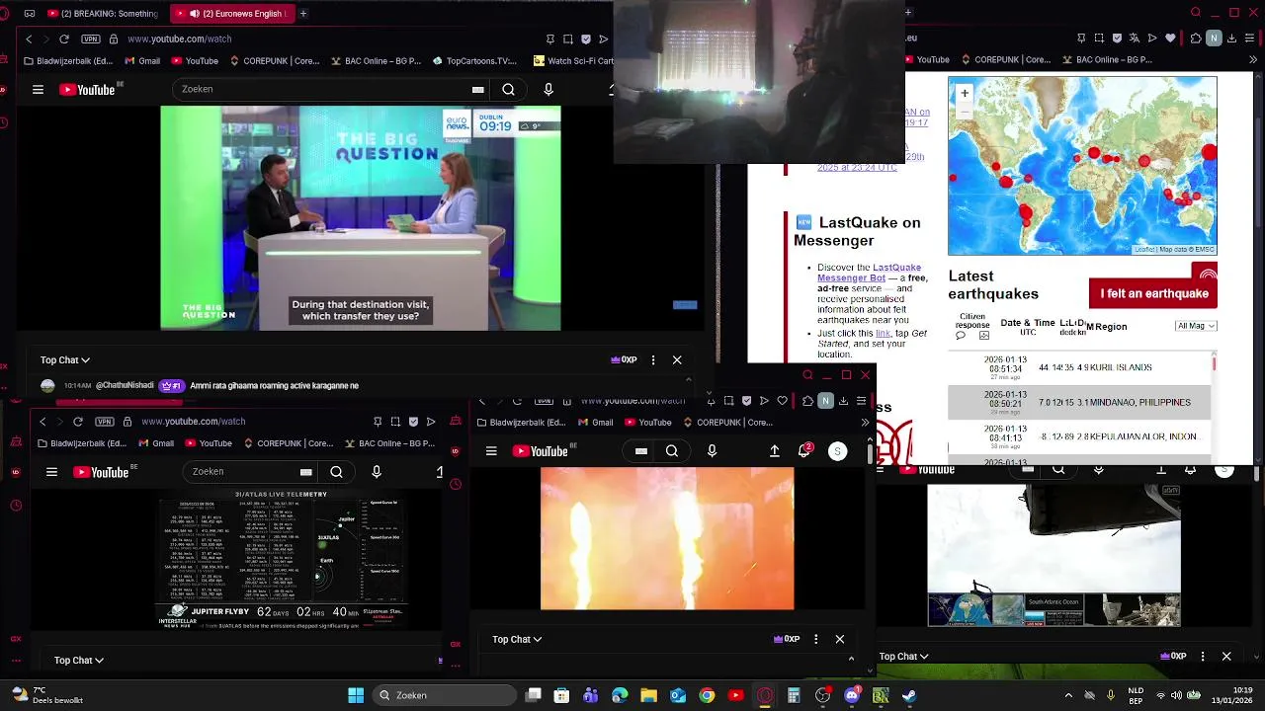Toggle VPN badge in bottom-left browser window
1265x711 pixels.
pyautogui.click(x=105, y=422)
